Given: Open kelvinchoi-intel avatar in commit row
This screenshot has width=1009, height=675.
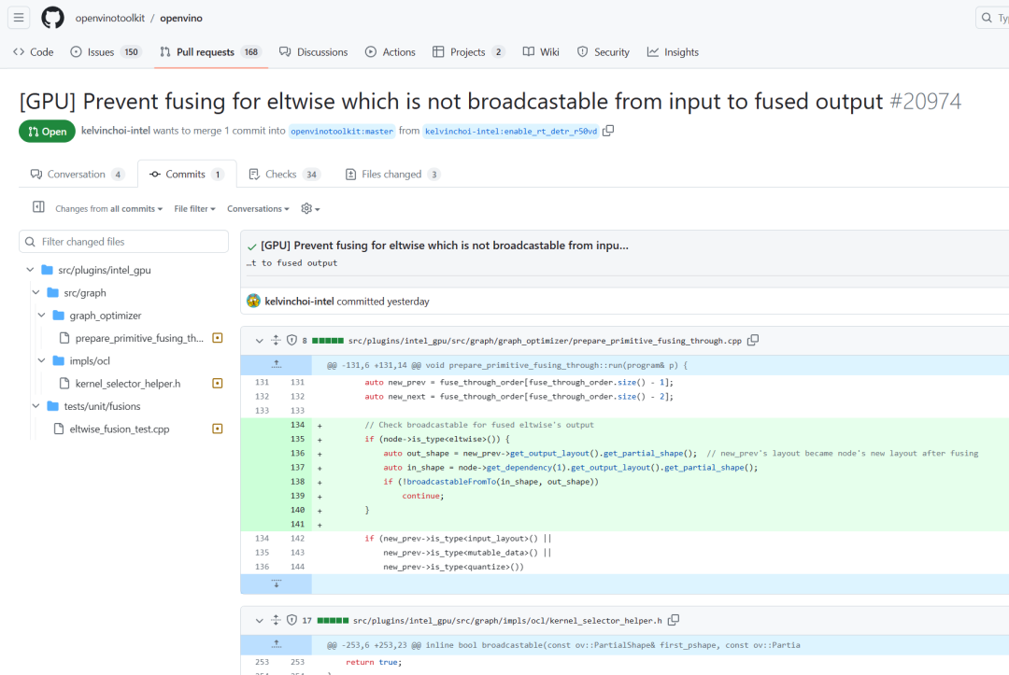Looking at the screenshot, I should pyautogui.click(x=253, y=301).
